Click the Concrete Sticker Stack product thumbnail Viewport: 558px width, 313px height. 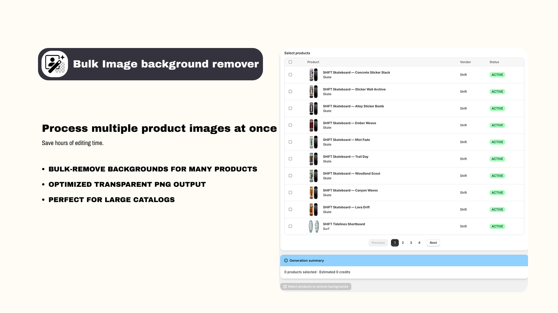[313, 74]
